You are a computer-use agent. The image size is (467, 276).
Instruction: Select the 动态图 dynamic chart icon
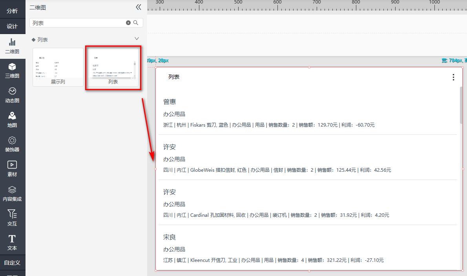(x=12, y=95)
